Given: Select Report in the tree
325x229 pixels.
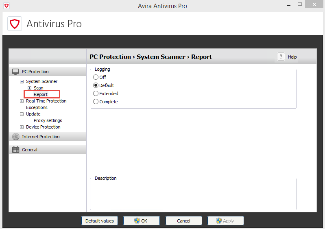Looking at the screenshot, I should pyautogui.click(x=41, y=94).
